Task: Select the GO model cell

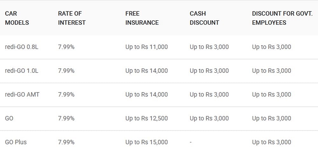Action: pyautogui.click(x=9, y=118)
